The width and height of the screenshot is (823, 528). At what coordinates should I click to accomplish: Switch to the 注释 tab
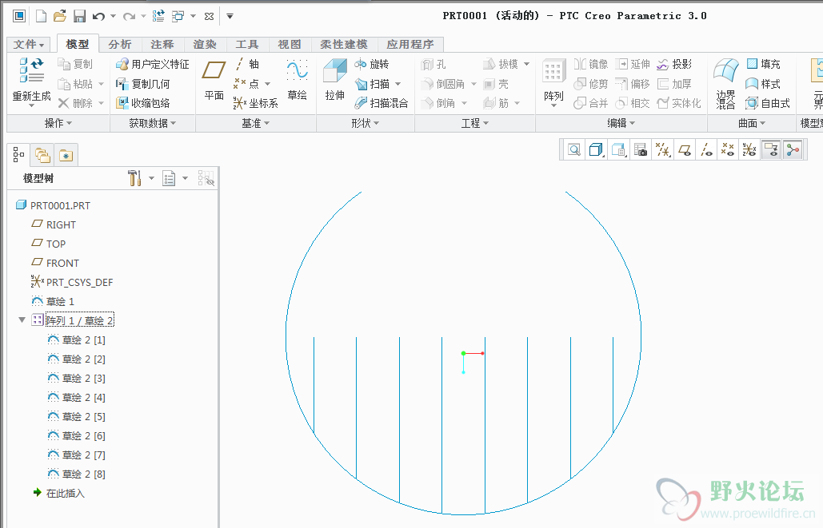click(x=162, y=45)
